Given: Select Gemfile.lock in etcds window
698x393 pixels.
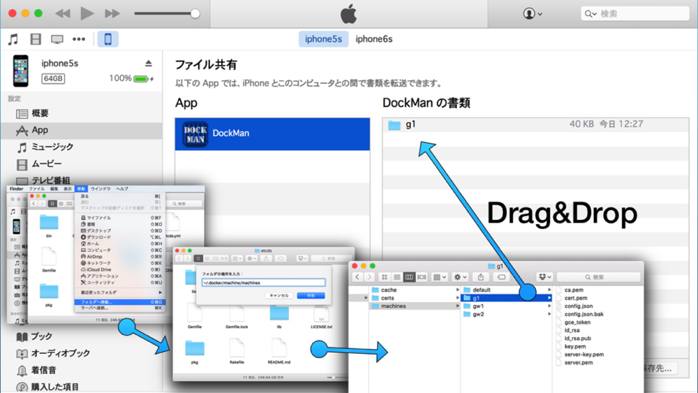Looking at the screenshot, I should coord(237,318).
